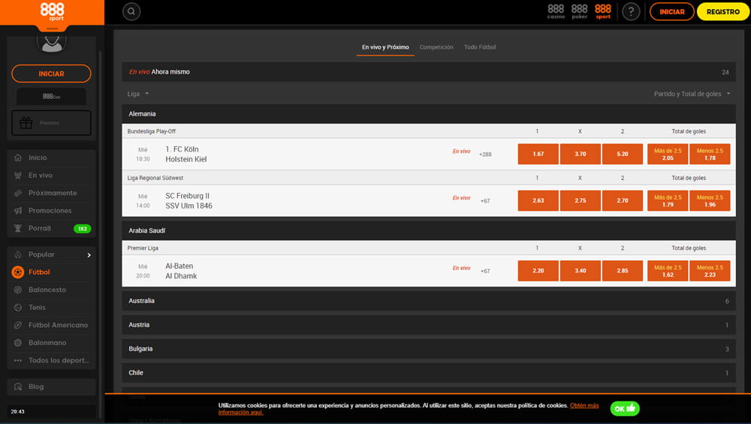Click the Todos los deportes dots icon
This screenshot has height=424, width=751.
[x=18, y=360]
